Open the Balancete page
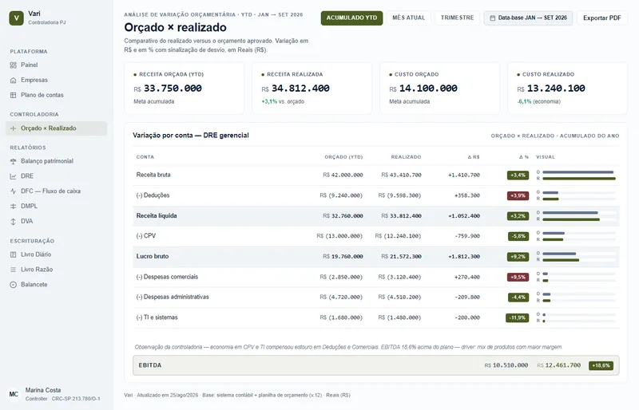This screenshot has height=410, width=639. (56, 285)
